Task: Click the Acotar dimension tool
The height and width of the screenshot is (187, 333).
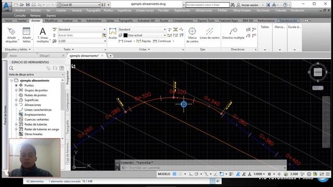Action: click(112, 33)
